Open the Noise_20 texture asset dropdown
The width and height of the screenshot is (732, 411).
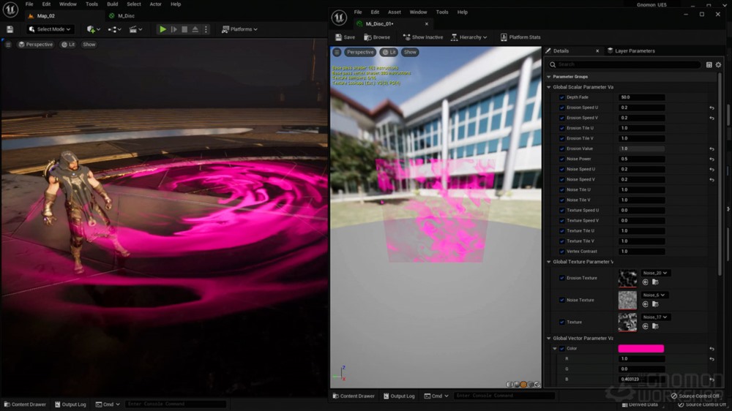[654, 273]
